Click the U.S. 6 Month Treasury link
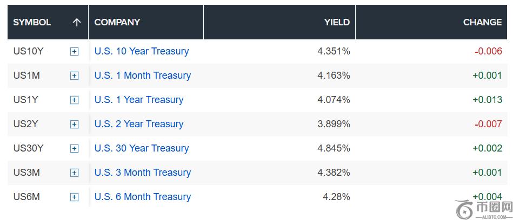 pyautogui.click(x=143, y=197)
